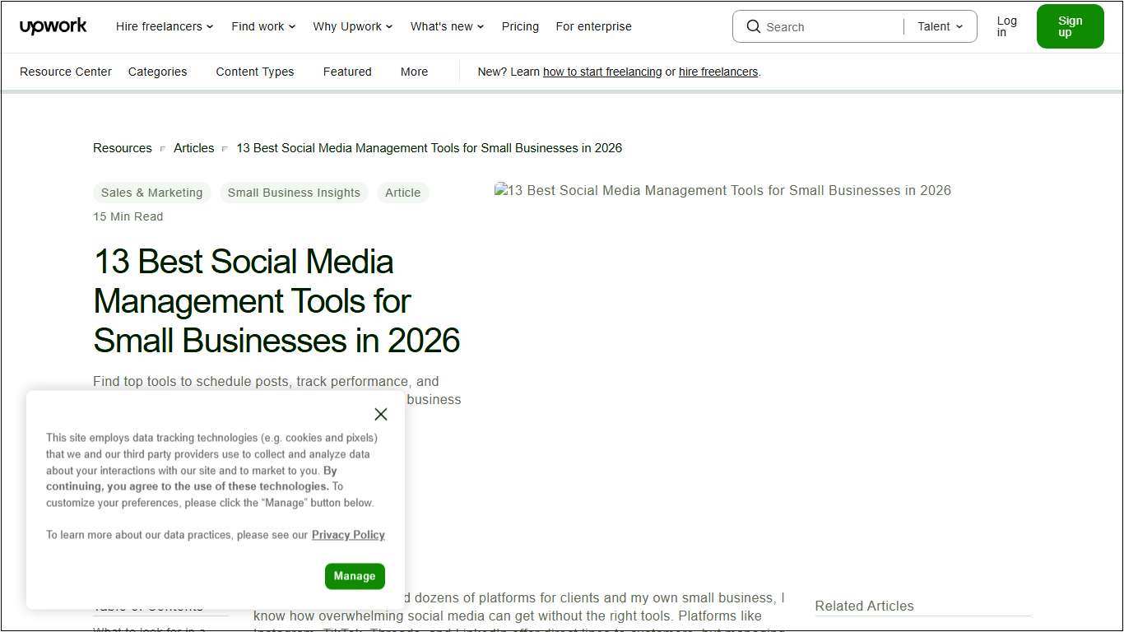The image size is (1124, 632).
Task: Click the green Sign up button
Action: tap(1070, 26)
